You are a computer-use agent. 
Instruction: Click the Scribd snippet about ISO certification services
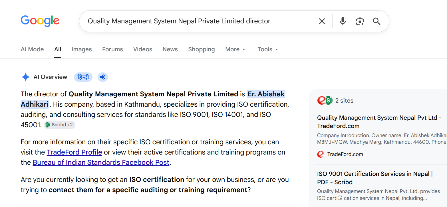click(378, 195)
